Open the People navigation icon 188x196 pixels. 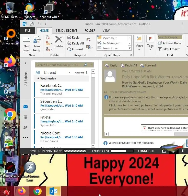tap(26, 127)
